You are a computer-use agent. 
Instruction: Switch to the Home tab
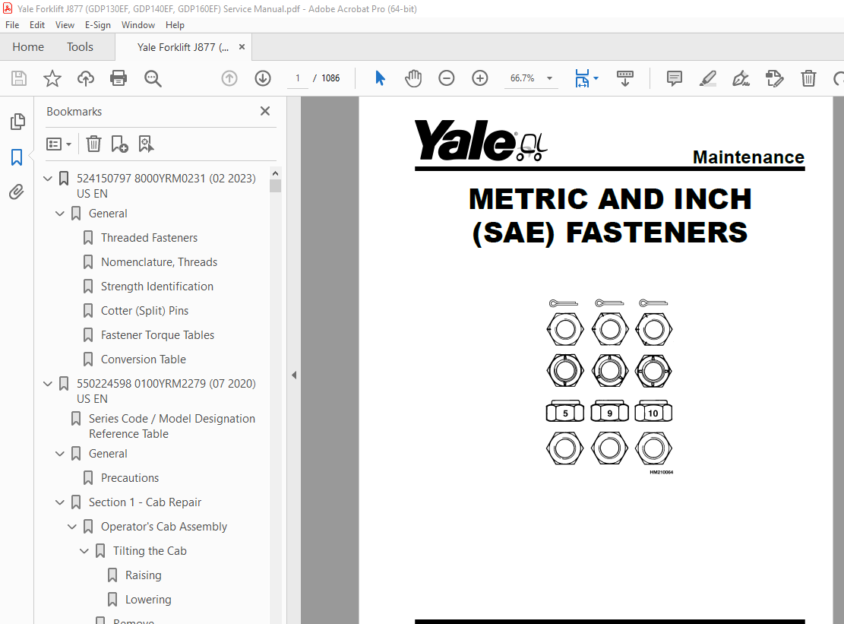28,47
